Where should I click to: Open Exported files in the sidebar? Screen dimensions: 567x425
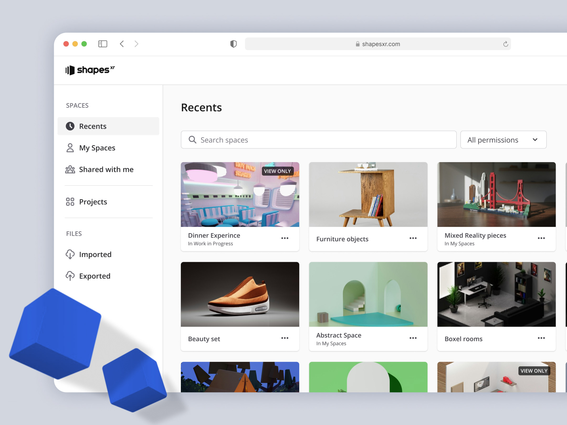pyautogui.click(x=108, y=276)
